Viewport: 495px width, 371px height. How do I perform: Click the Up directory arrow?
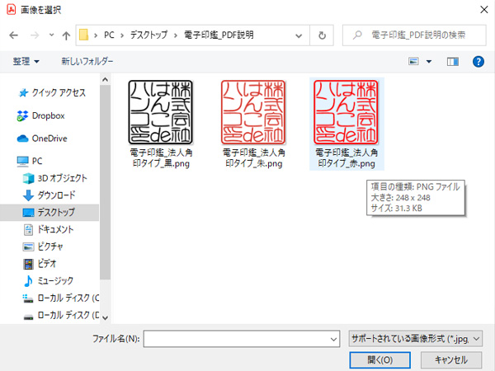click(65, 35)
